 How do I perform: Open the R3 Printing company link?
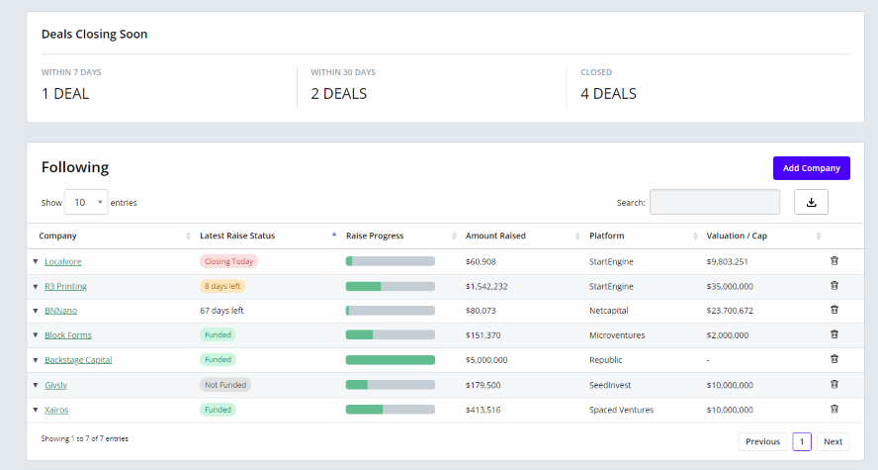click(x=65, y=286)
